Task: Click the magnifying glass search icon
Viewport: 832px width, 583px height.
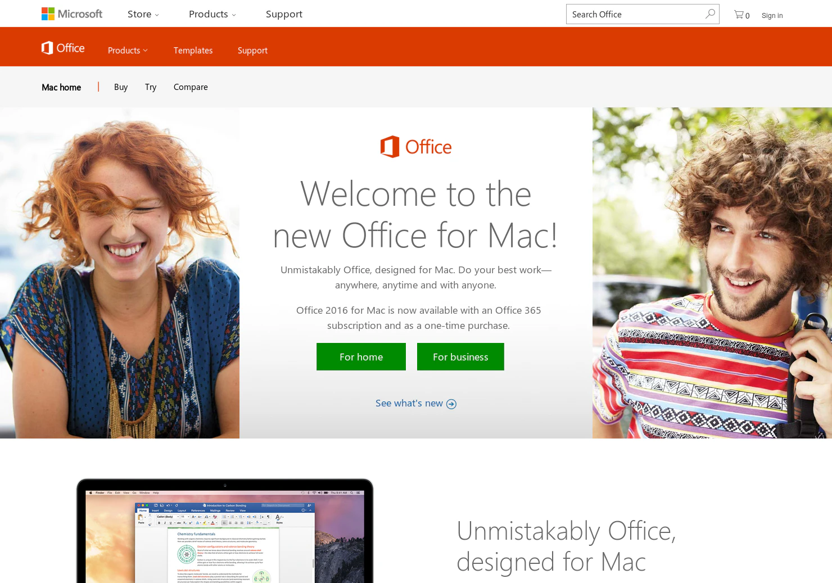Action: coord(710,14)
